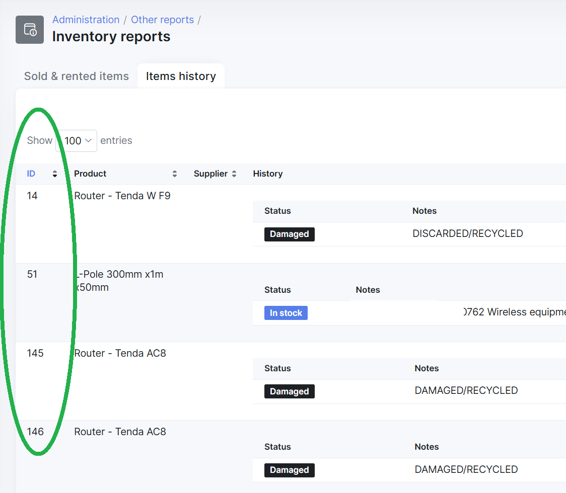Select ID cell 51

click(x=32, y=275)
